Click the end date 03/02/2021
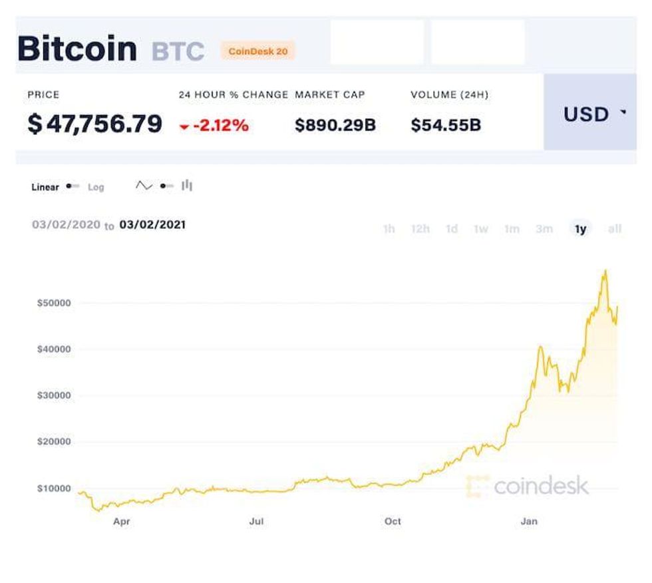 click(x=152, y=225)
